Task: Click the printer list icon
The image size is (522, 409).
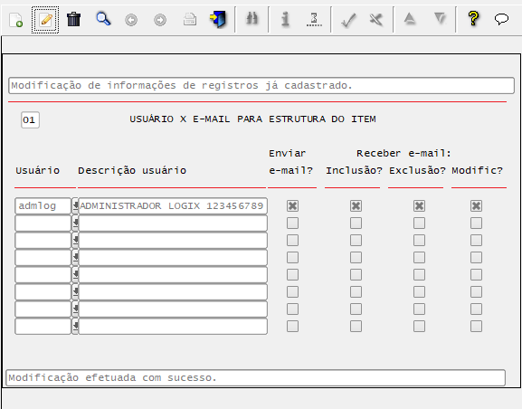Action: point(190,19)
